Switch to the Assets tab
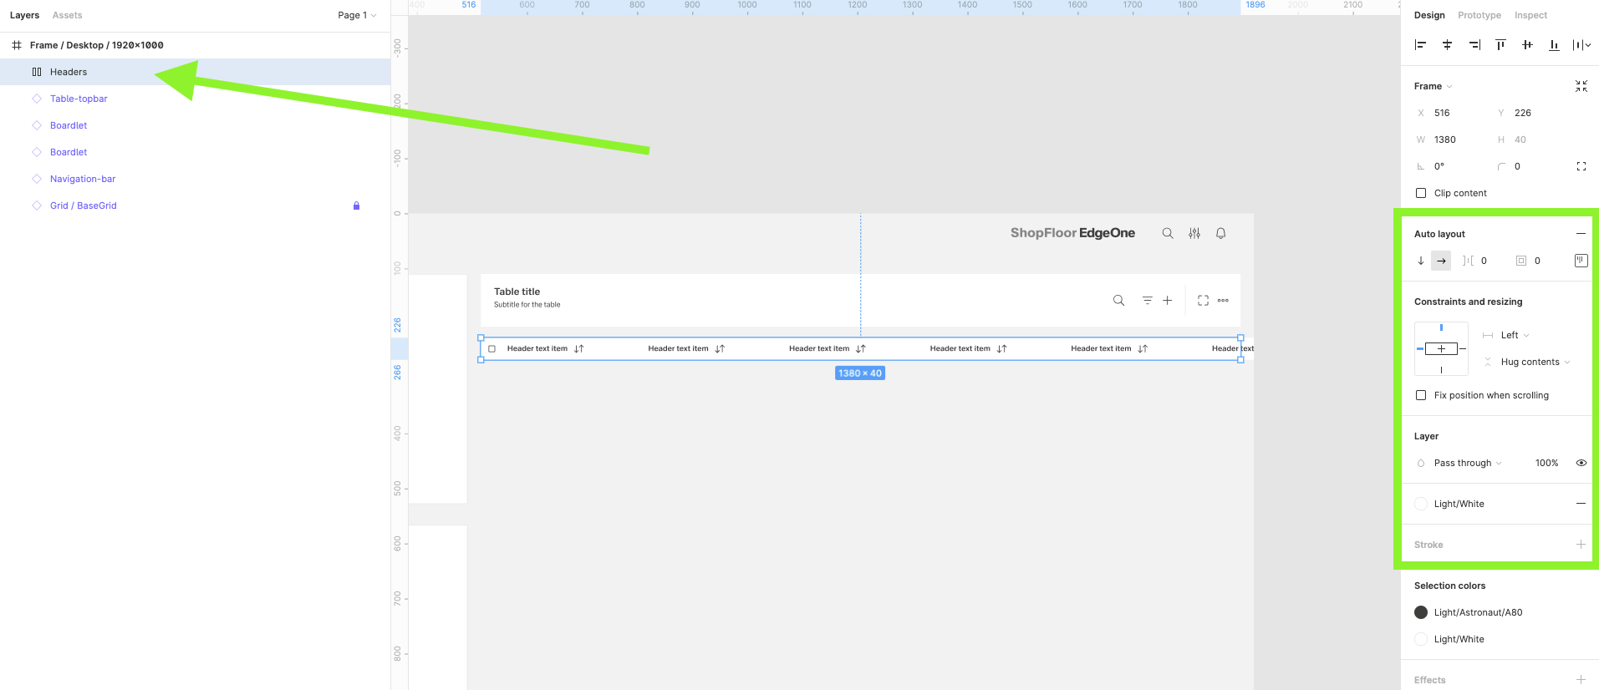 tap(67, 15)
